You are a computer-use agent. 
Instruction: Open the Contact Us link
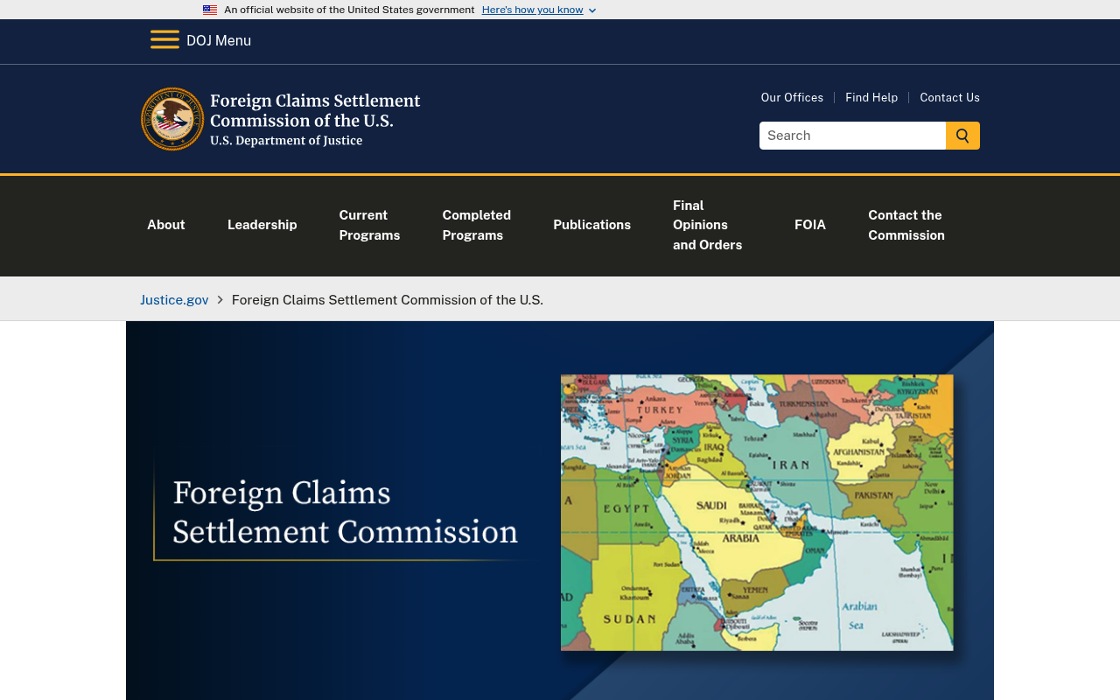[949, 97]
